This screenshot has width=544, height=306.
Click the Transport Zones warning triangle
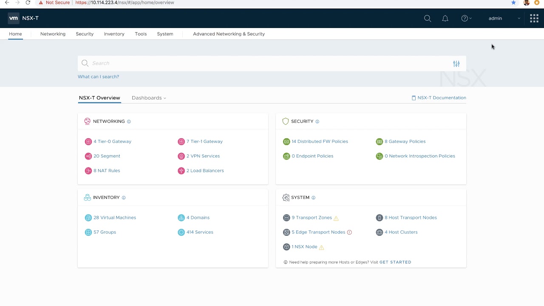[336, 218]
